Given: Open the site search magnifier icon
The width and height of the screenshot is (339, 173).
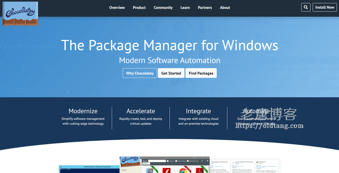Looking at the screenshot, I should (x=306, y=7).
